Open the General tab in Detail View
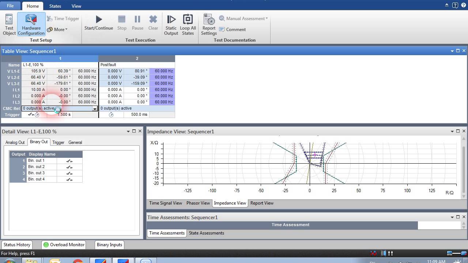The width and height of the screenshot is (468, 263). [x=75, y=142]
